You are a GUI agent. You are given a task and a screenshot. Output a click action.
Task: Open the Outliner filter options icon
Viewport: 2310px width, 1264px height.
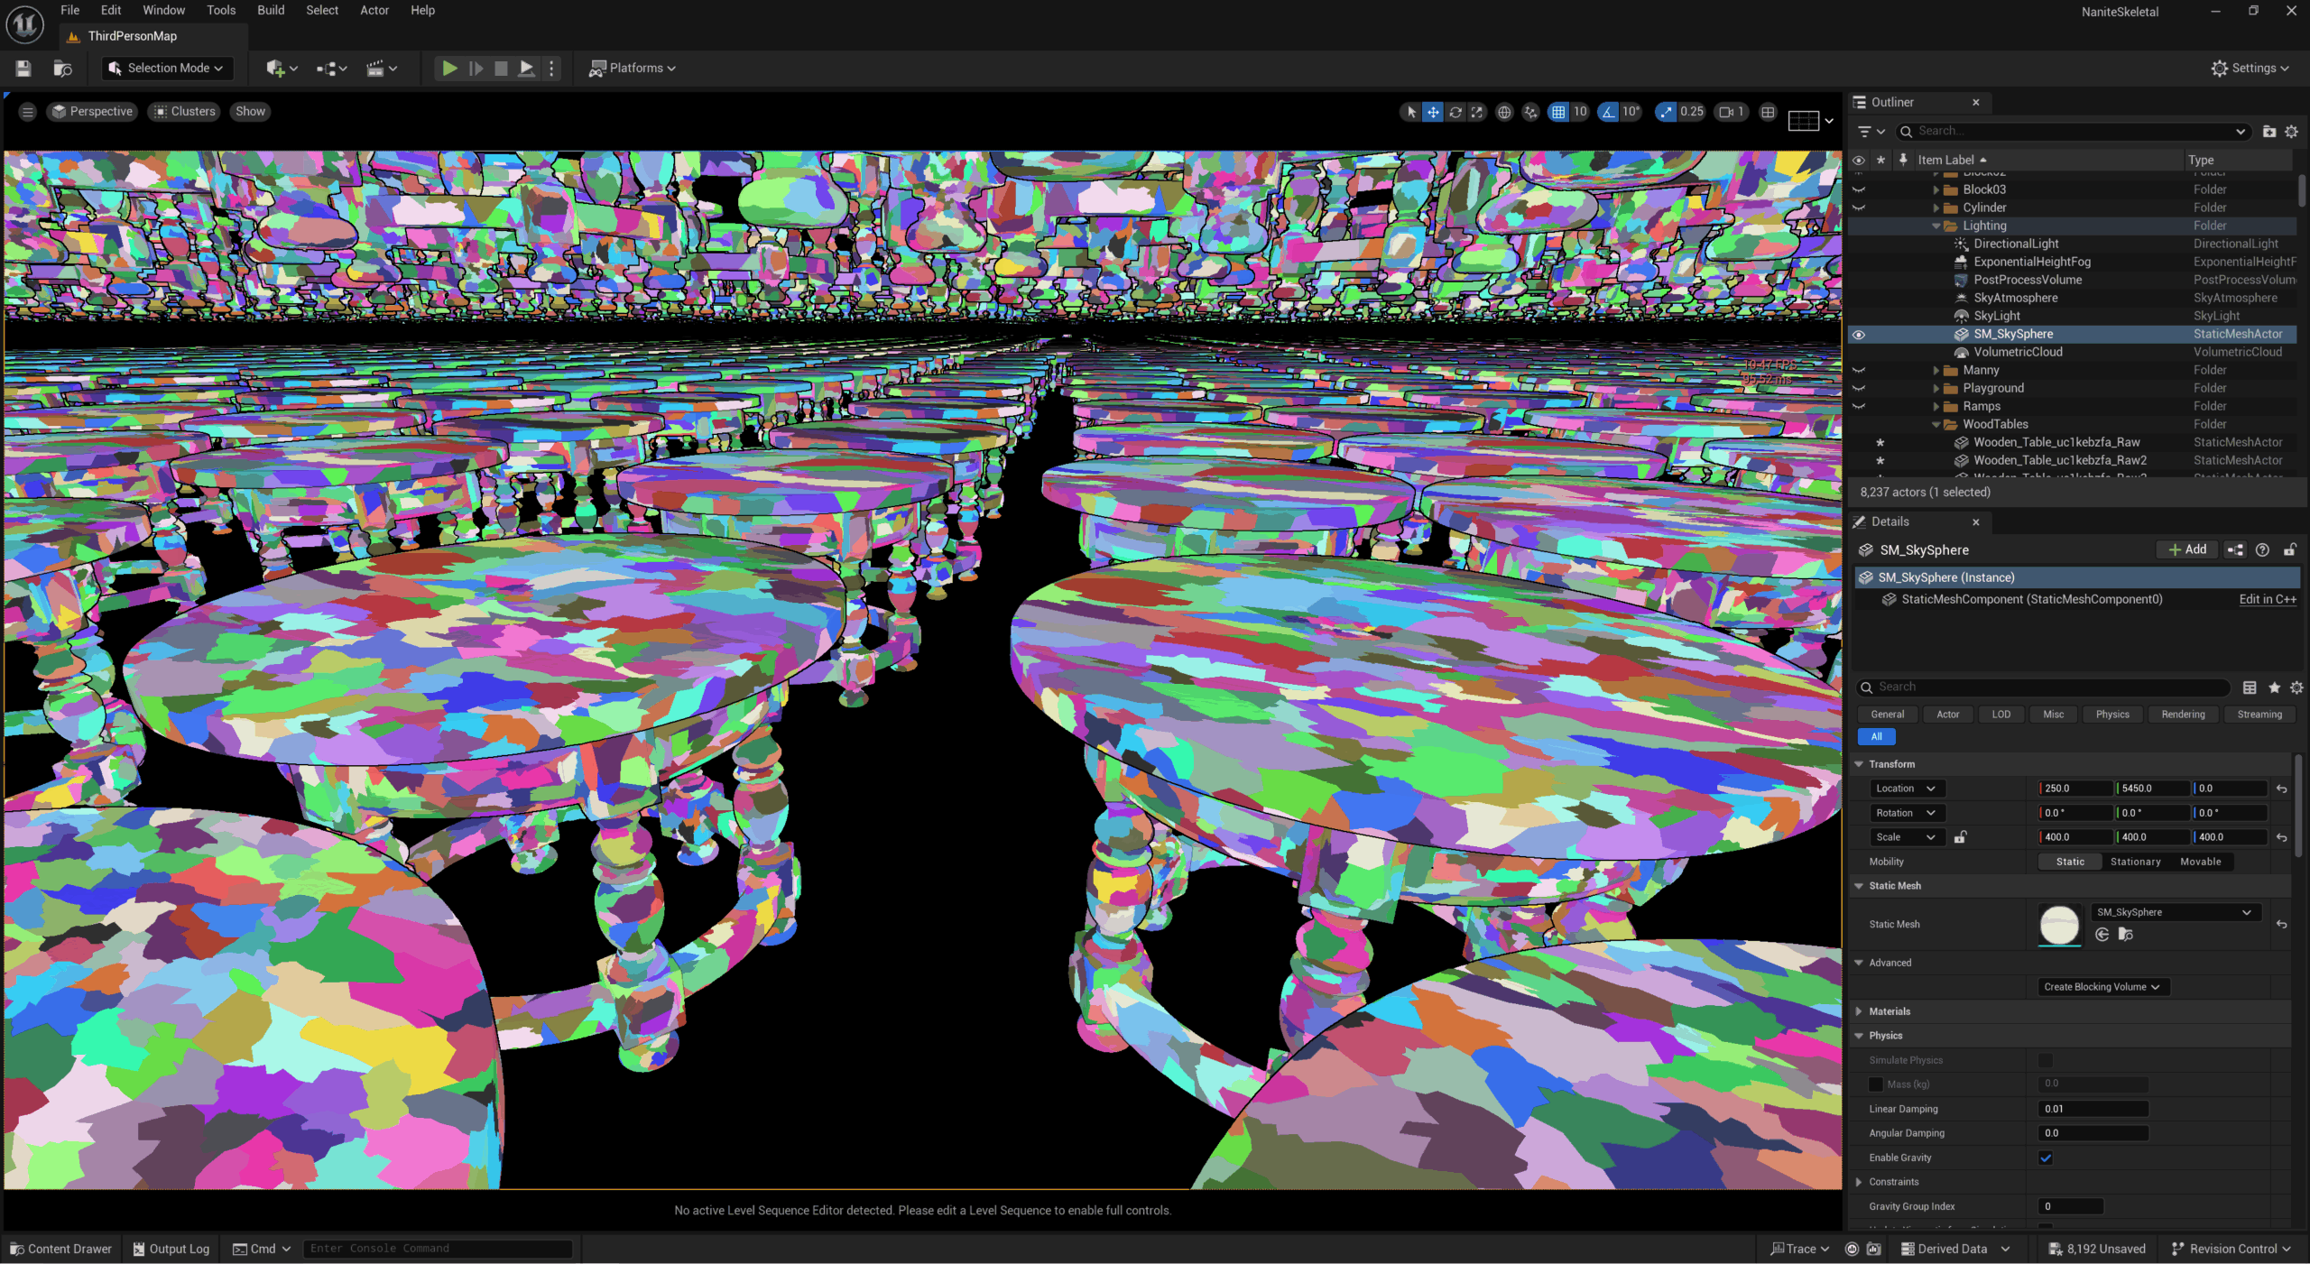pos(1871,131)
